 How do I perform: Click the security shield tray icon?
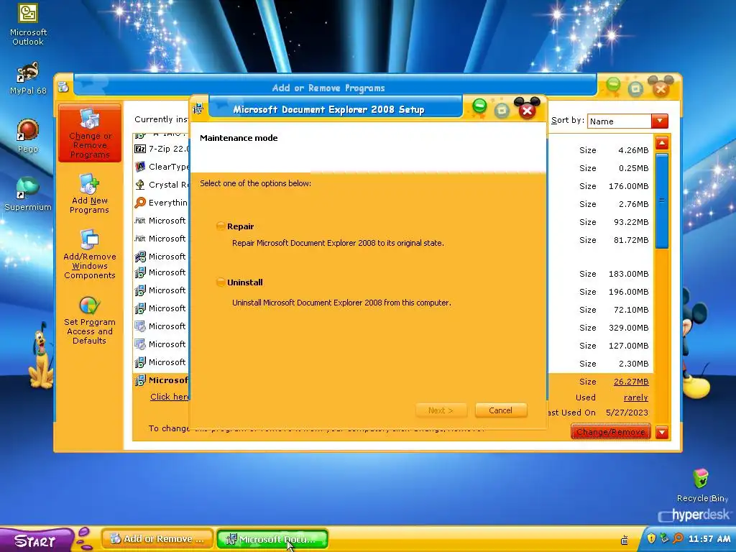pos(651,538)
